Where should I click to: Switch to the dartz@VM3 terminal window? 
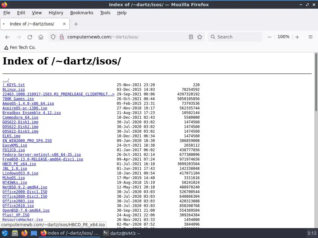click(121, 233)
